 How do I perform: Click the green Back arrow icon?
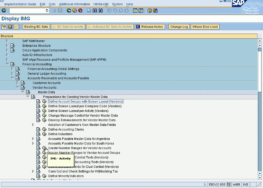coord(69,11)
